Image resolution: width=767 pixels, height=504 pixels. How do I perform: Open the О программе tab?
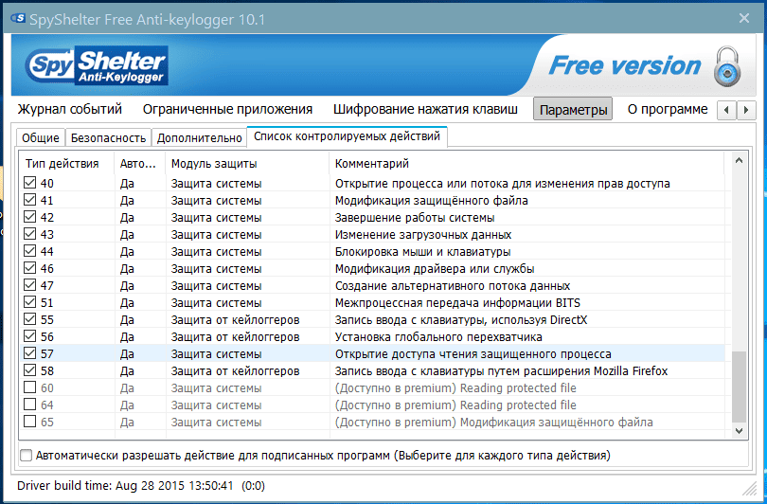point(668,109)
